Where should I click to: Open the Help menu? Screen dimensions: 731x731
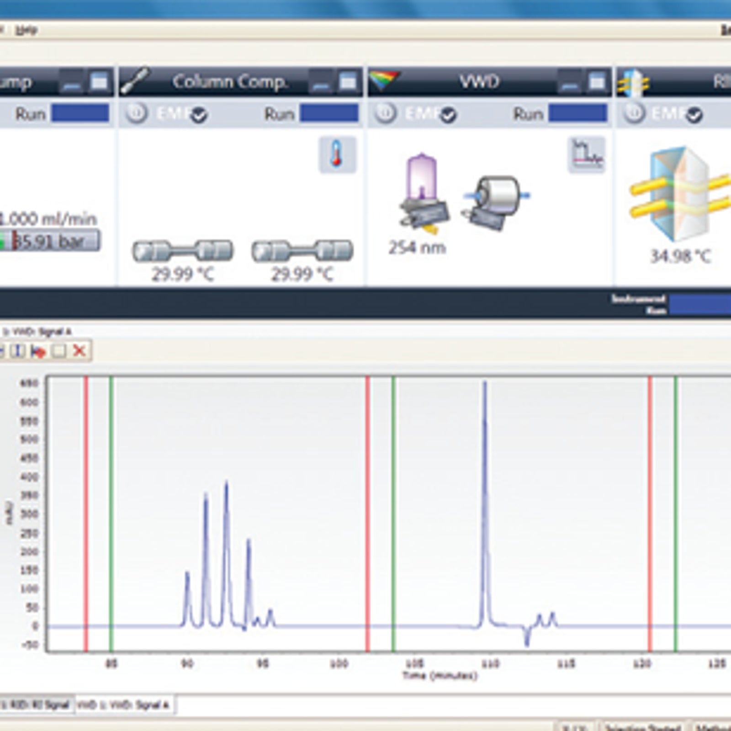tap(26, 30)
